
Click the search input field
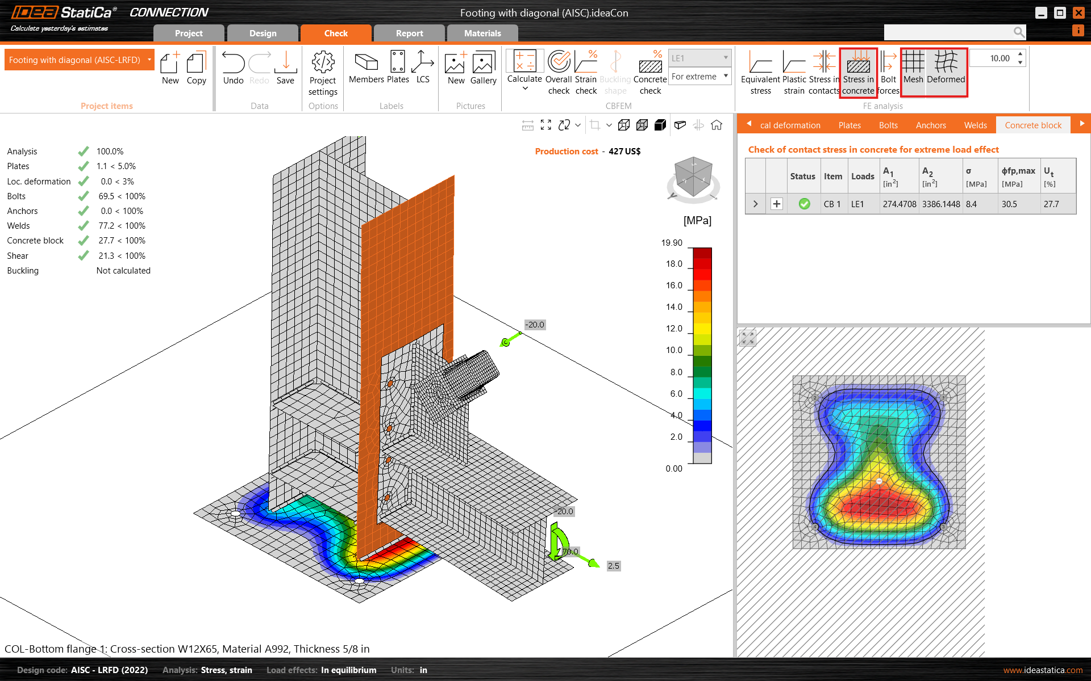click(948, 32)
